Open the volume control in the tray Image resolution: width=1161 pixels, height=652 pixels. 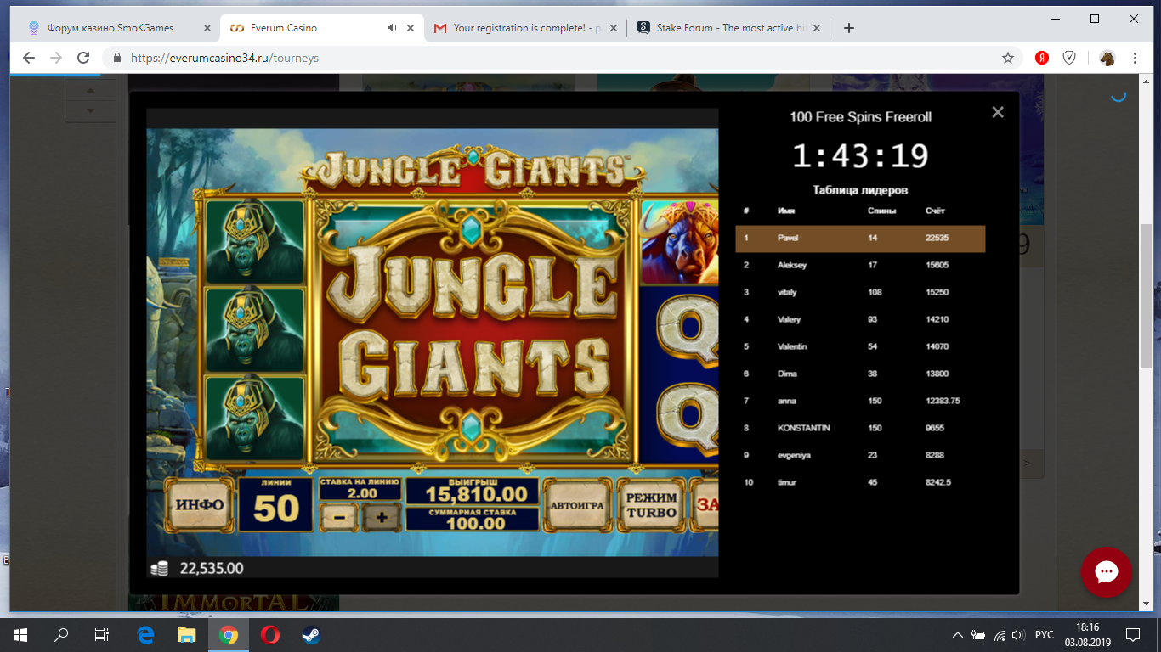click(x=1018, y=635)
